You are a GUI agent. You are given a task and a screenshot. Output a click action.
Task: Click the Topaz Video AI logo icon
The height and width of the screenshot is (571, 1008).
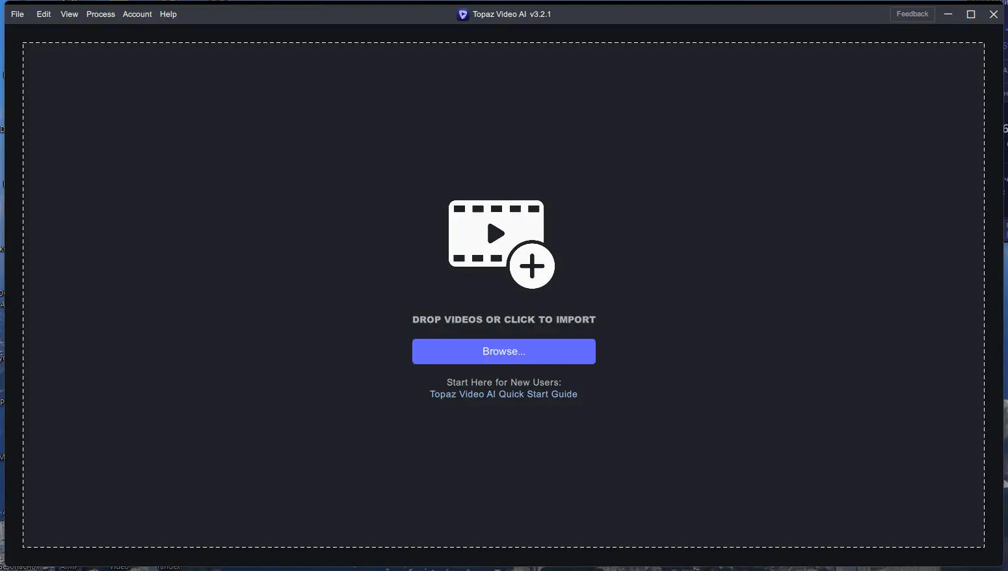(462, 14)
